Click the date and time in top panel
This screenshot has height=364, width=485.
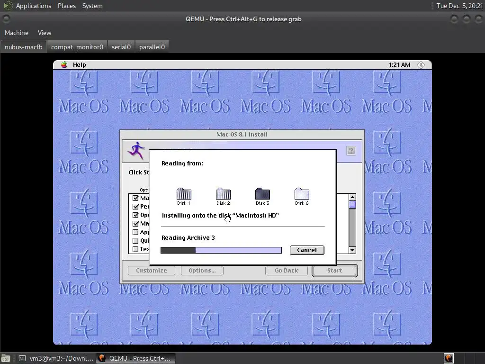click(x=459, y=6)
